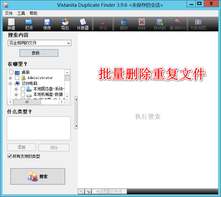Image resolution: width=221 pixels, height=197 pixels.
Task: Click the magnifier filter icon in status bar
Action: (x=81, y=191)
